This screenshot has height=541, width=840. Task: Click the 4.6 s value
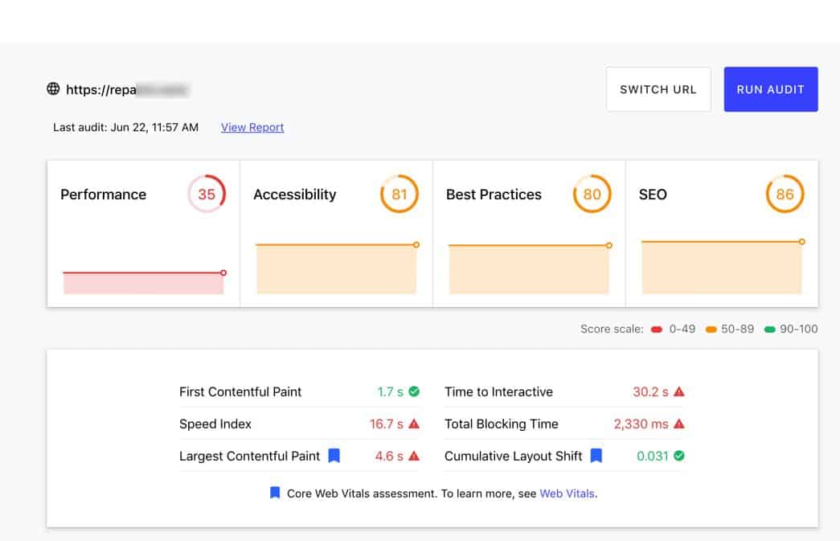[x=389, y=456]
